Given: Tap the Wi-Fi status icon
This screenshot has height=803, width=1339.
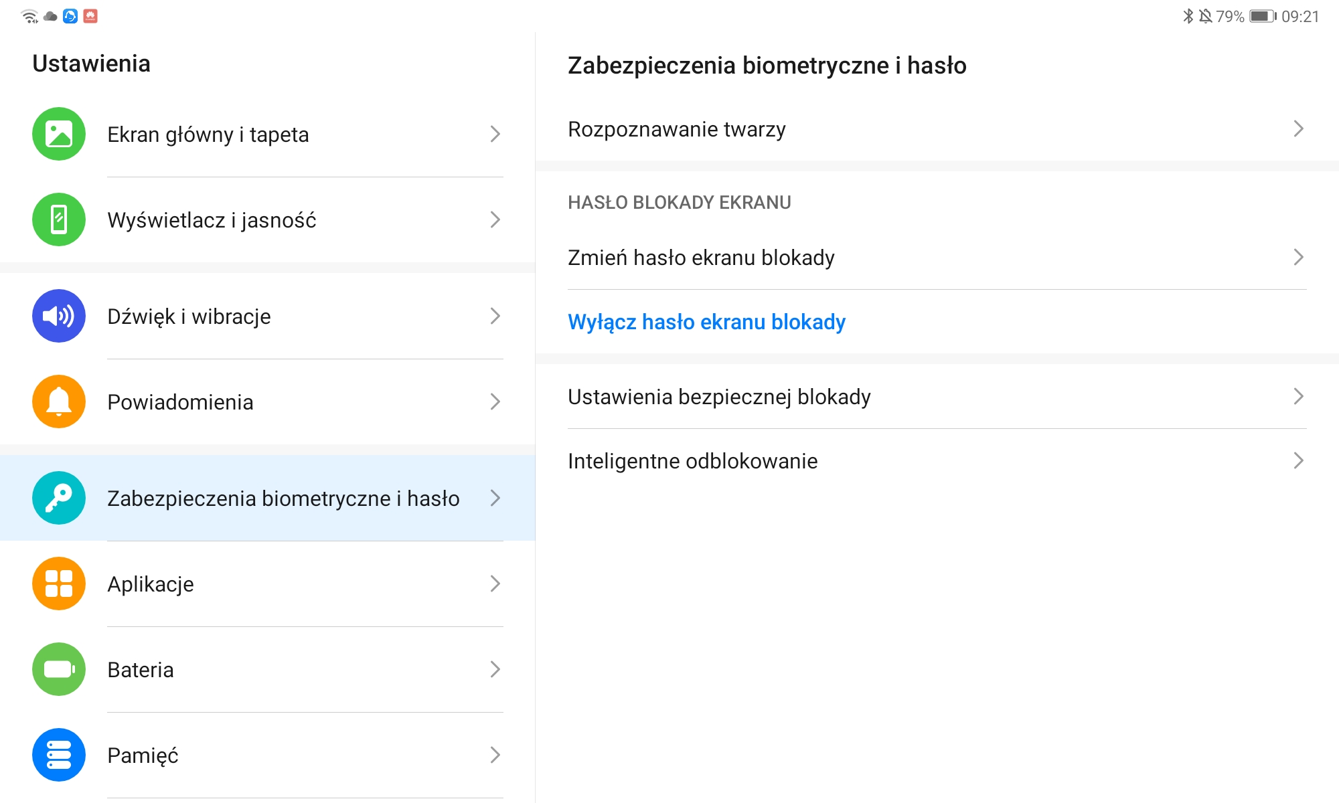Looking at the screenshot, I should (x=30, y=16).
